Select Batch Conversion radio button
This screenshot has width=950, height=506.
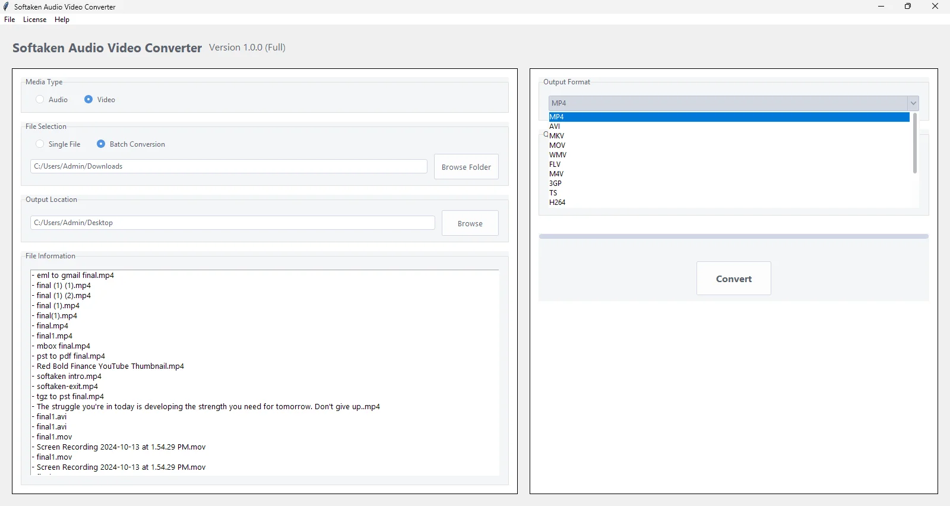pos(101,144)
